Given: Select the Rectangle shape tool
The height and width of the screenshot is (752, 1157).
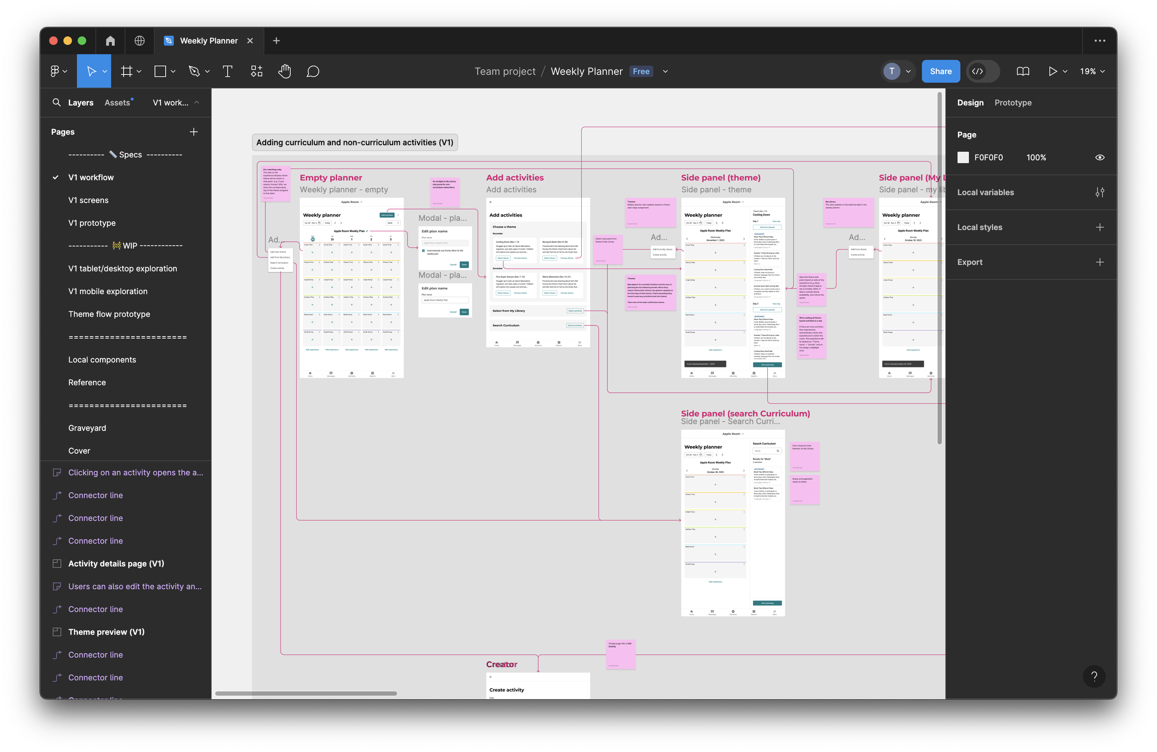Looking at the screenshot, I should (x=160, y=71).
